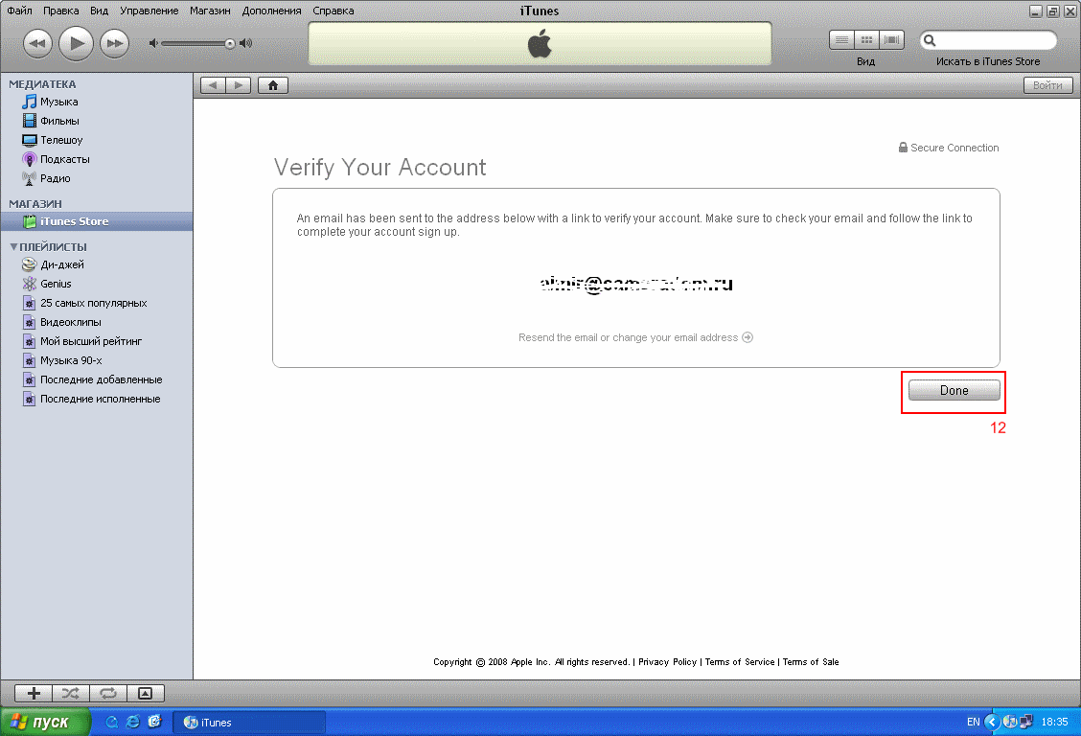Open the Файл menu
This screenshot has height=736, width=1081.
20,11
